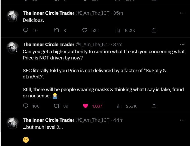
Task: Open The Inner Circle Trader name on the 37m tweet
Action: pyautogui.click(x=49, y=45)
